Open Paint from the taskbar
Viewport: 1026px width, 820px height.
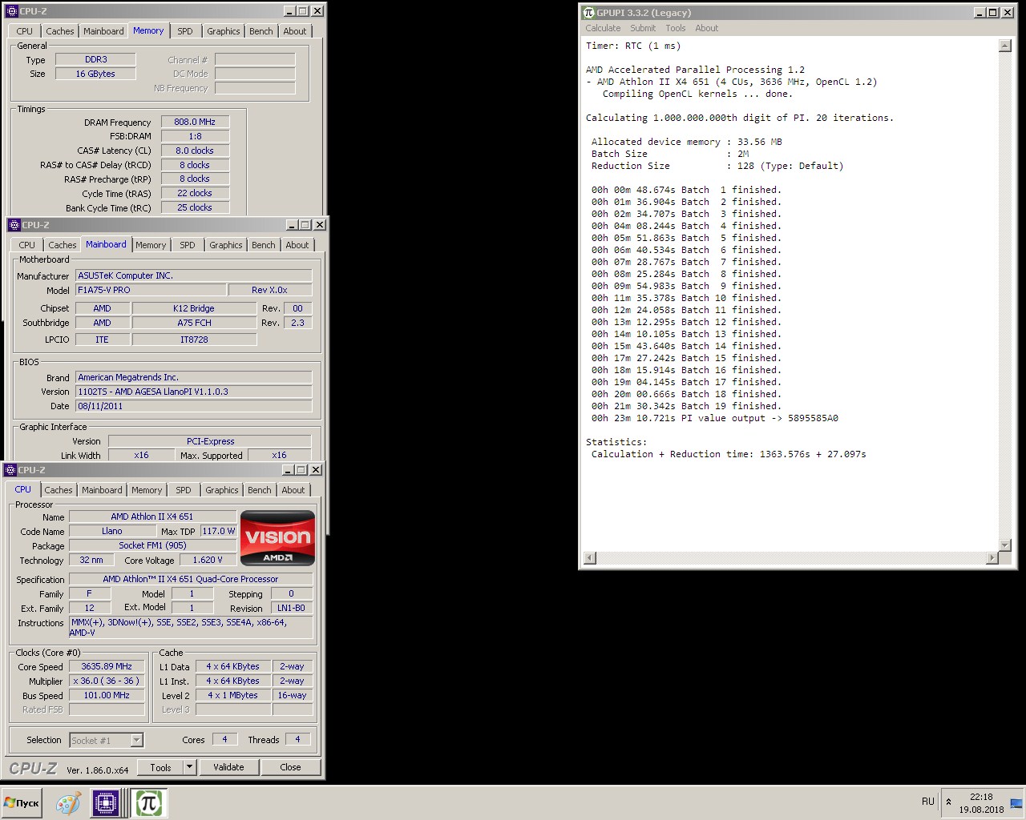(x=68, y=802)
